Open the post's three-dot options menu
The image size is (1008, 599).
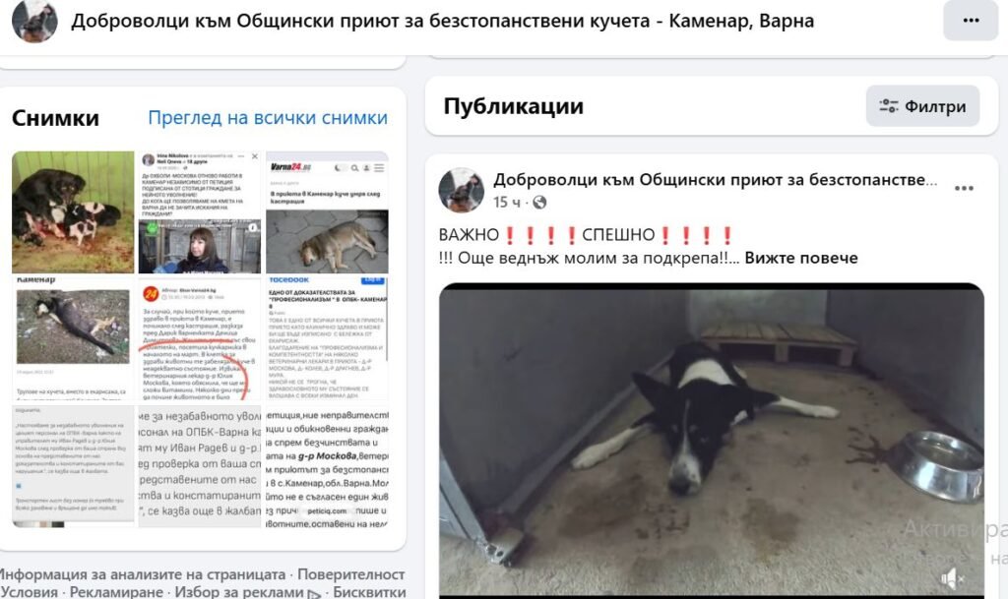point(963,188)
